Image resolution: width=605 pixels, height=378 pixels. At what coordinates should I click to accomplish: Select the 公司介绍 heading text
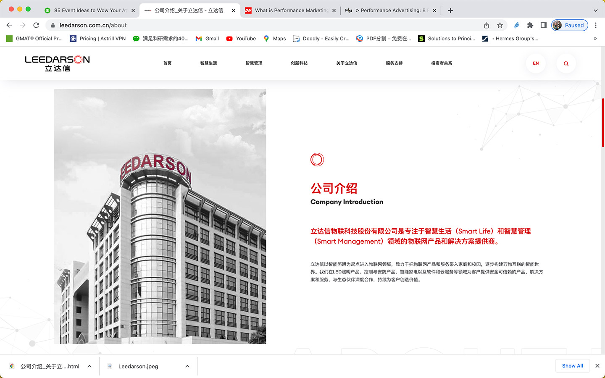[334, 188]
